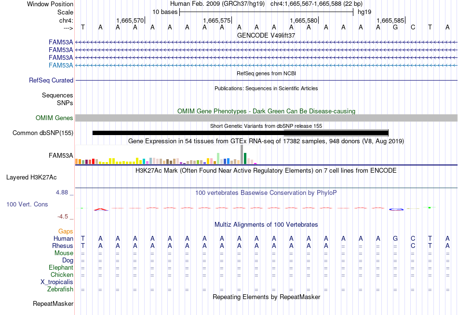Open the GENCODE V49lift37 track title
Screen dimensions: 458x315
[266, 35]
